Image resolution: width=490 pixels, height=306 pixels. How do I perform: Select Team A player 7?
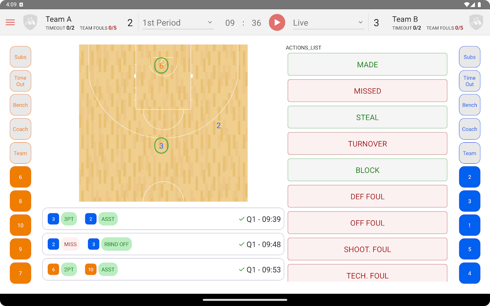click(20, 273)
